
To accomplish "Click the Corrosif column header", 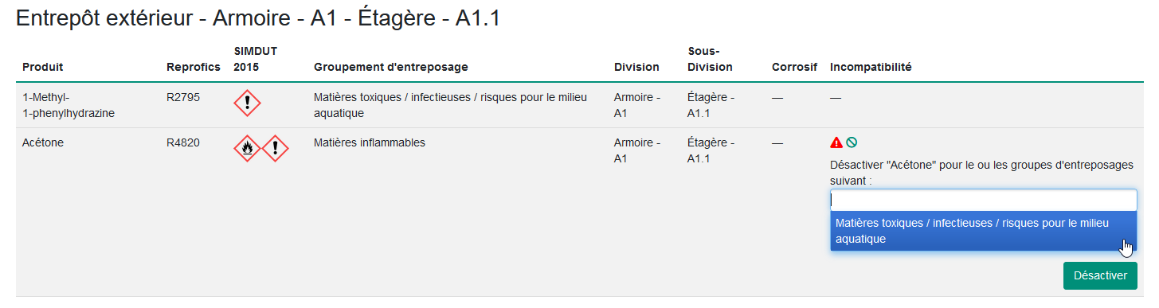I will pyautogui.click(x=794, y=67).
